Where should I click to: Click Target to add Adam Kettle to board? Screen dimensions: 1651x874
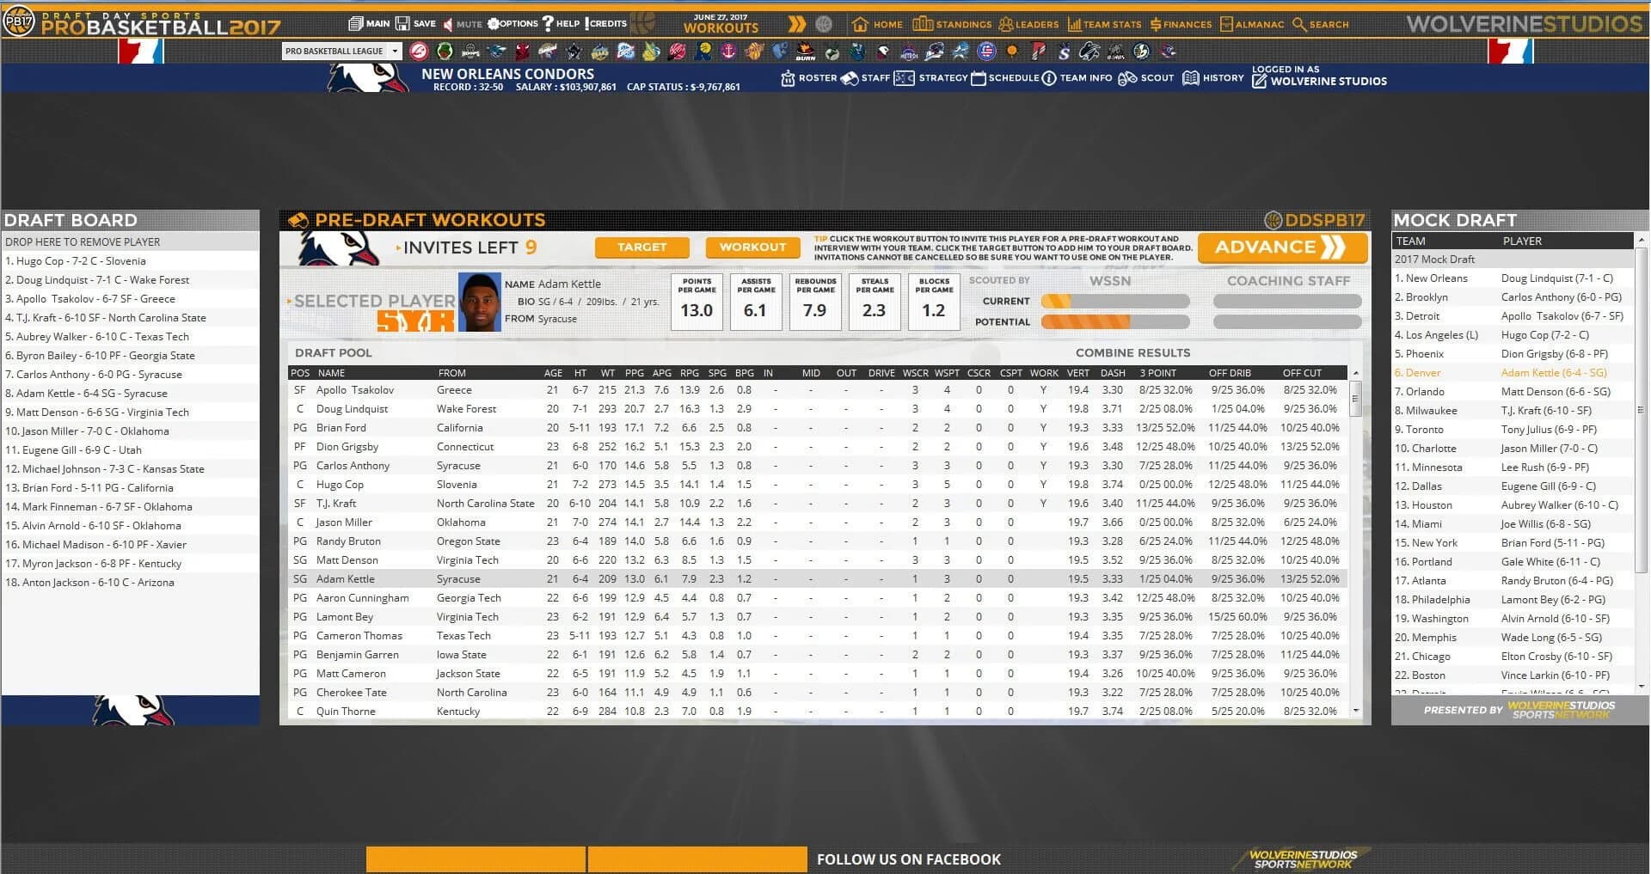(x=641, y=247)
